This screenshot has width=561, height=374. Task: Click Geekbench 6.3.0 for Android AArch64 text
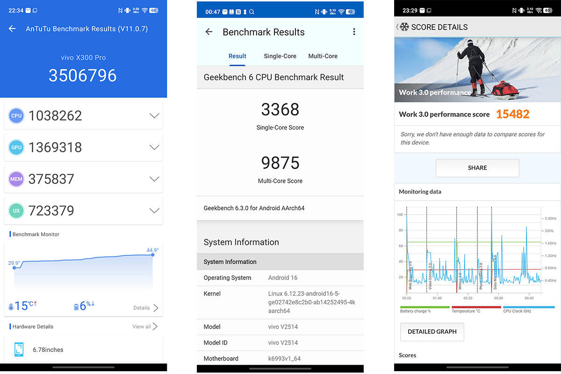[x=254, y=208]
